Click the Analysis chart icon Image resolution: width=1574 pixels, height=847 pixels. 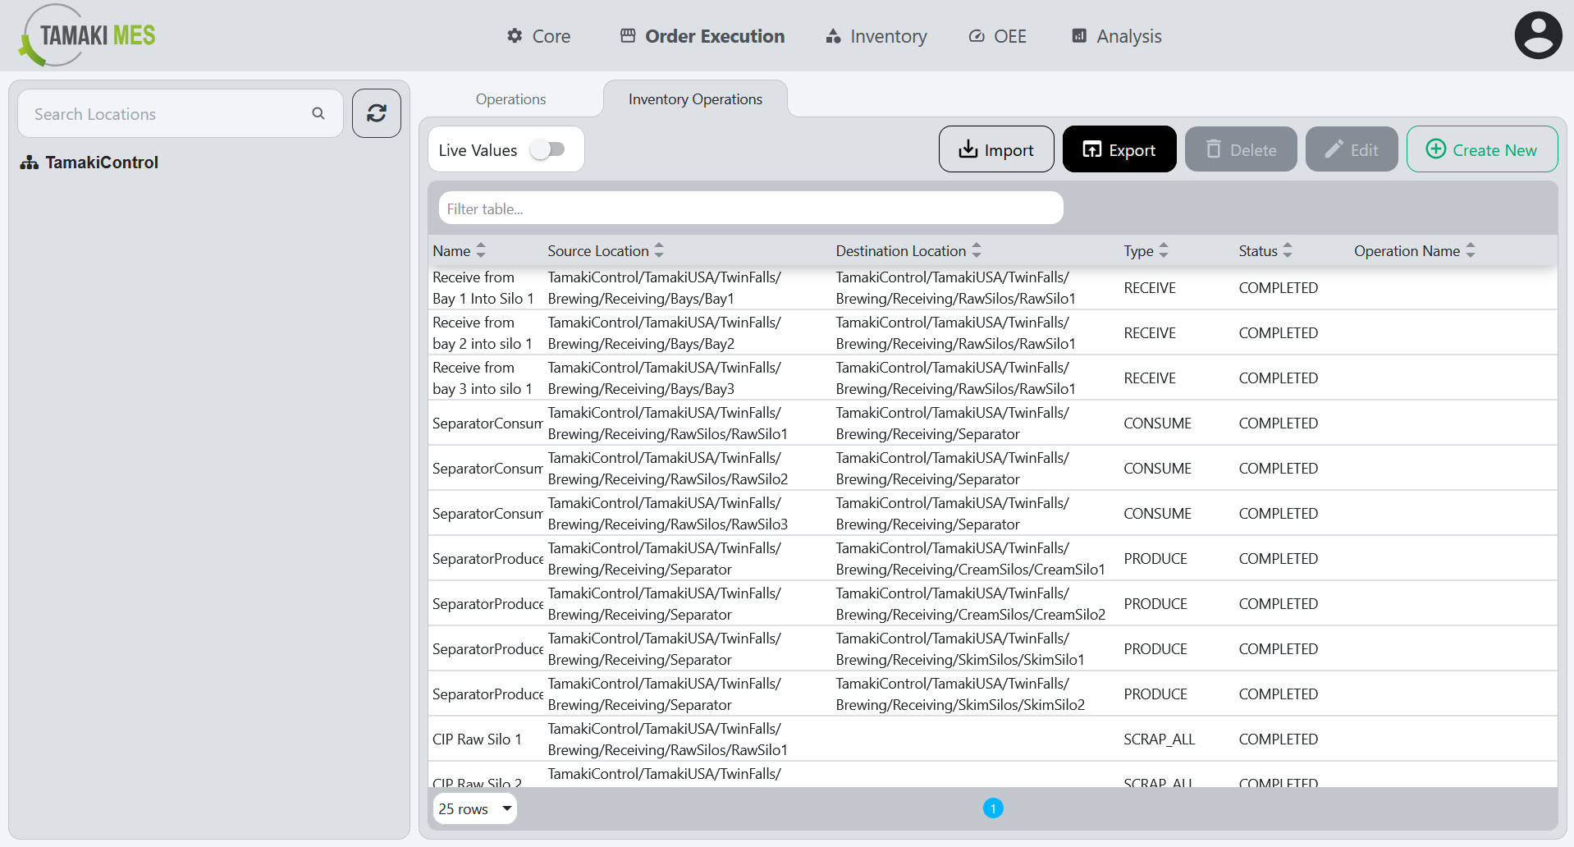[x=1078, y=36]
